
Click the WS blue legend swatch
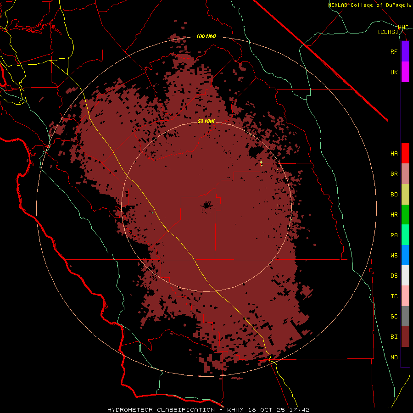405,255
